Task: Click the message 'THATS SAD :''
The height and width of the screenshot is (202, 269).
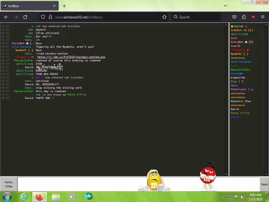Action: coord(45,98)
